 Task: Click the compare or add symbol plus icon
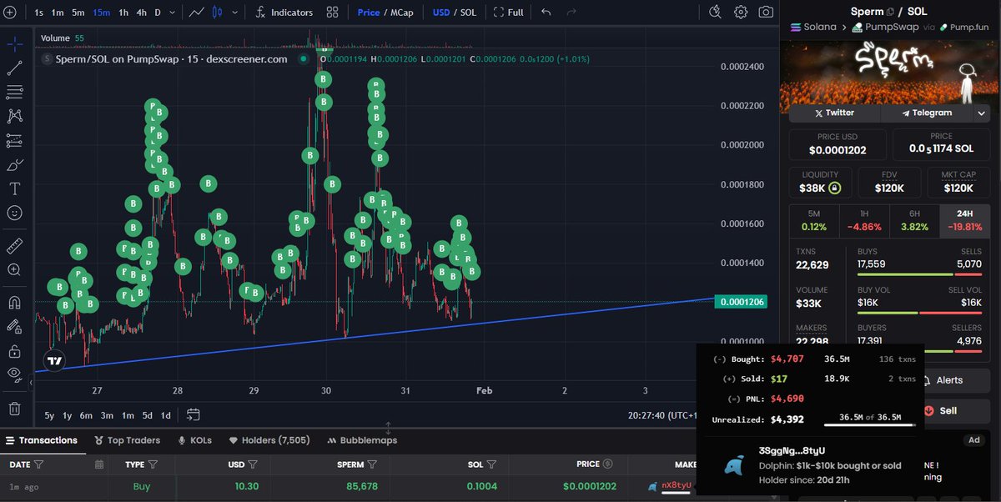[x=10, y=13]
